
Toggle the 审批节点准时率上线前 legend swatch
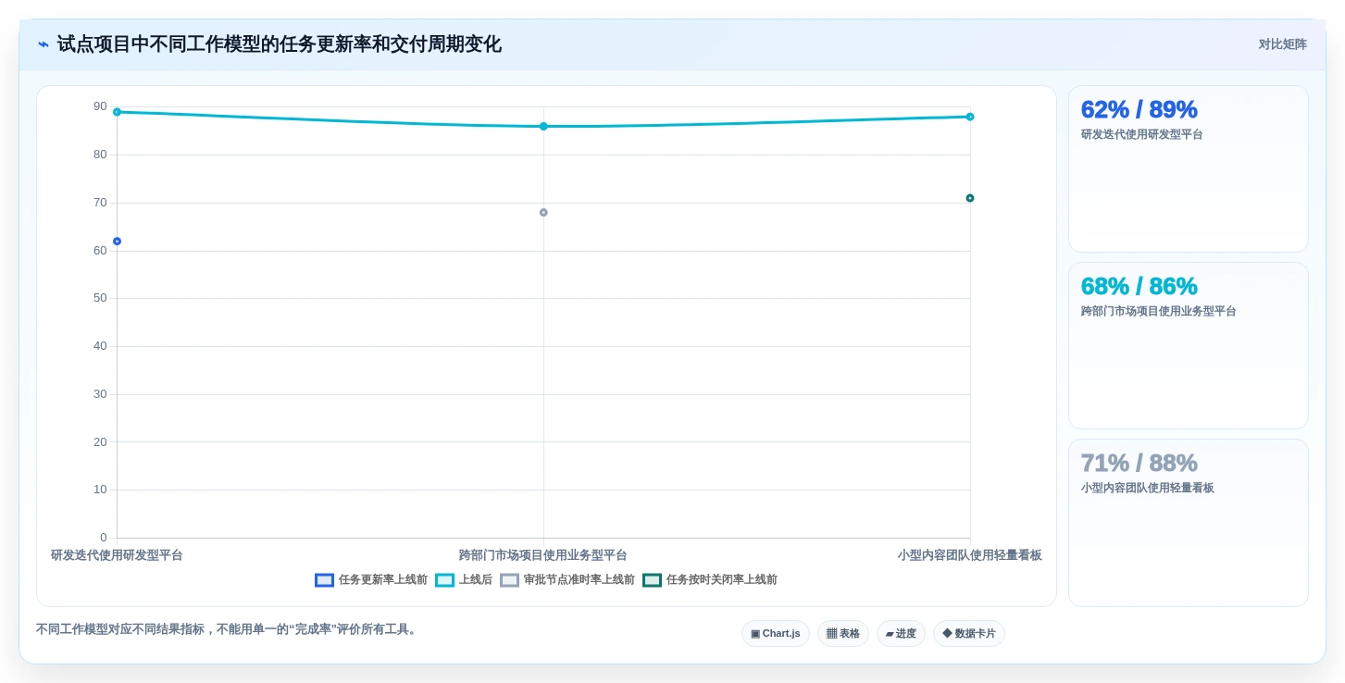[509, 580]
